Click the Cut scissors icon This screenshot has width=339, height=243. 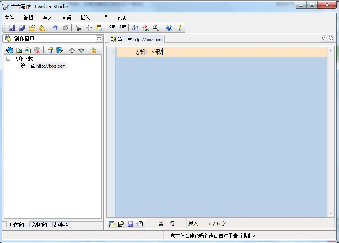[x=79, y=28]
